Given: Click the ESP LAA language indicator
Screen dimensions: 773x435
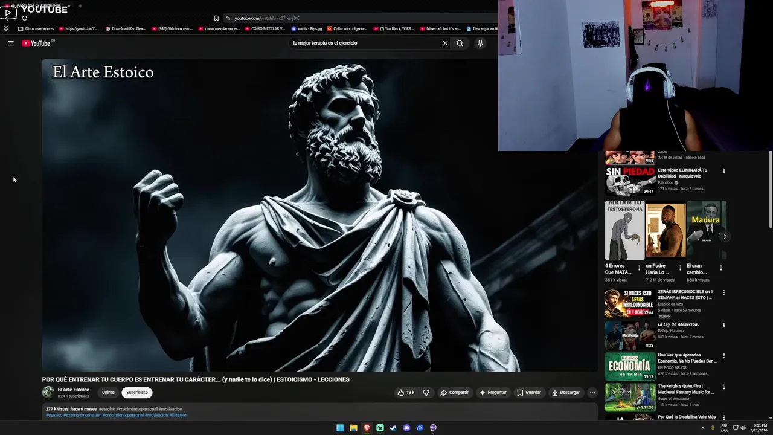Looking at the screenshot, I should coord(724,428).
